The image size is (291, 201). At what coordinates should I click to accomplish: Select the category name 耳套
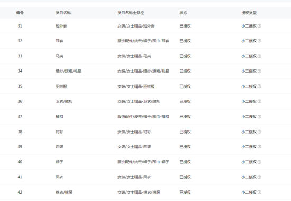(59, 41)
